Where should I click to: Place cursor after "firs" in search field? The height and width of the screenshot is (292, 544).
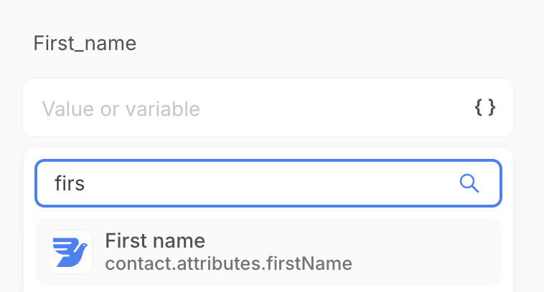click(x=87, y=183)
